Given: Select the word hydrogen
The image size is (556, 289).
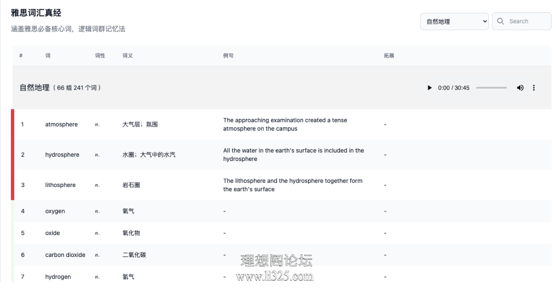Looking at the screenshot, I should [58, 277].
